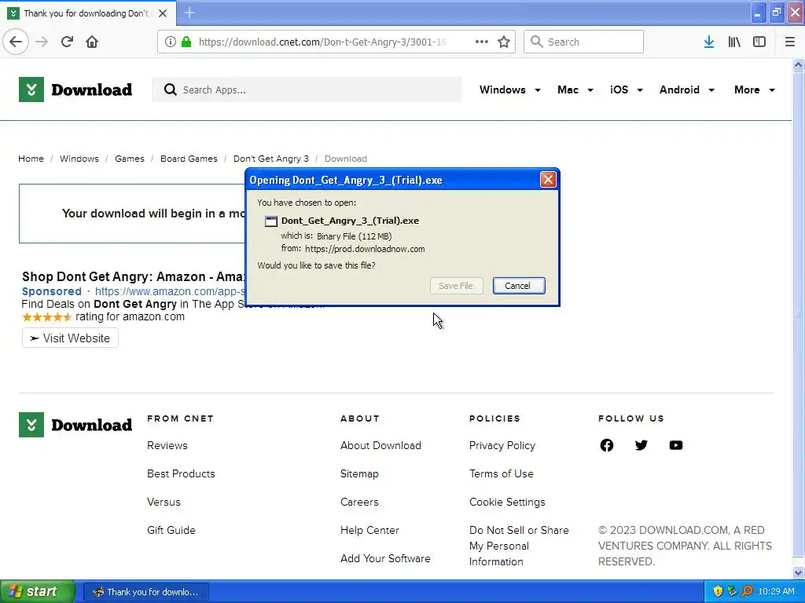Open CNET Twitter page icon
Viewport: 805px width, 603px height.
click(641, 445)
